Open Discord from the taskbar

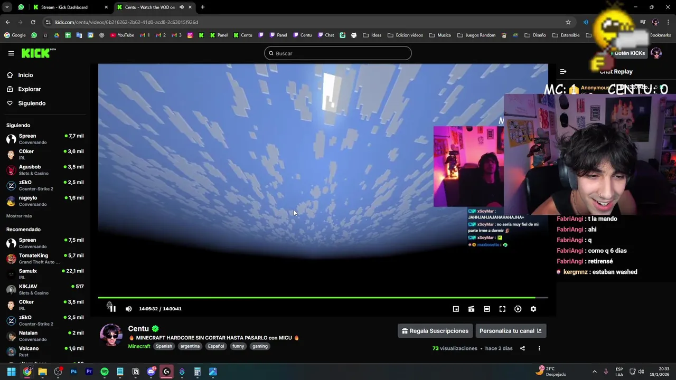(x=151, y=372)
